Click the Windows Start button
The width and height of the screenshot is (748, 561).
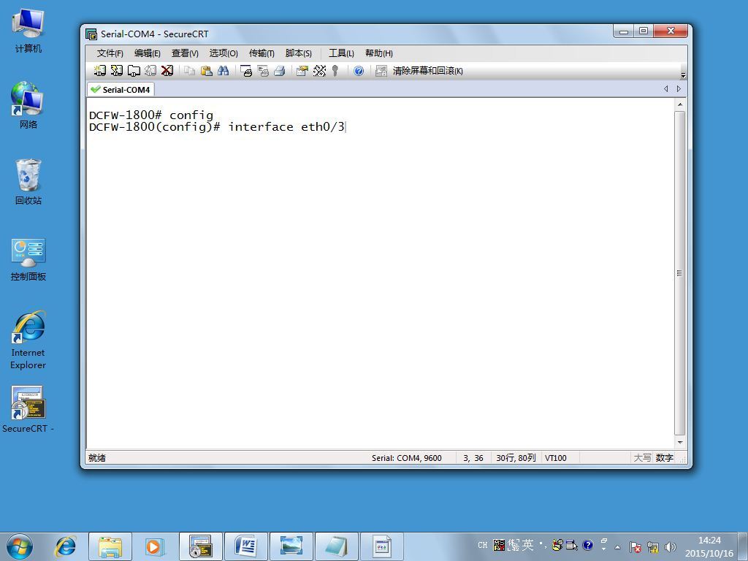click(20, 546)
